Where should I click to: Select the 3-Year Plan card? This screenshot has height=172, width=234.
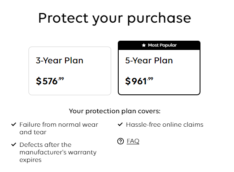click(x=70, y=71)
